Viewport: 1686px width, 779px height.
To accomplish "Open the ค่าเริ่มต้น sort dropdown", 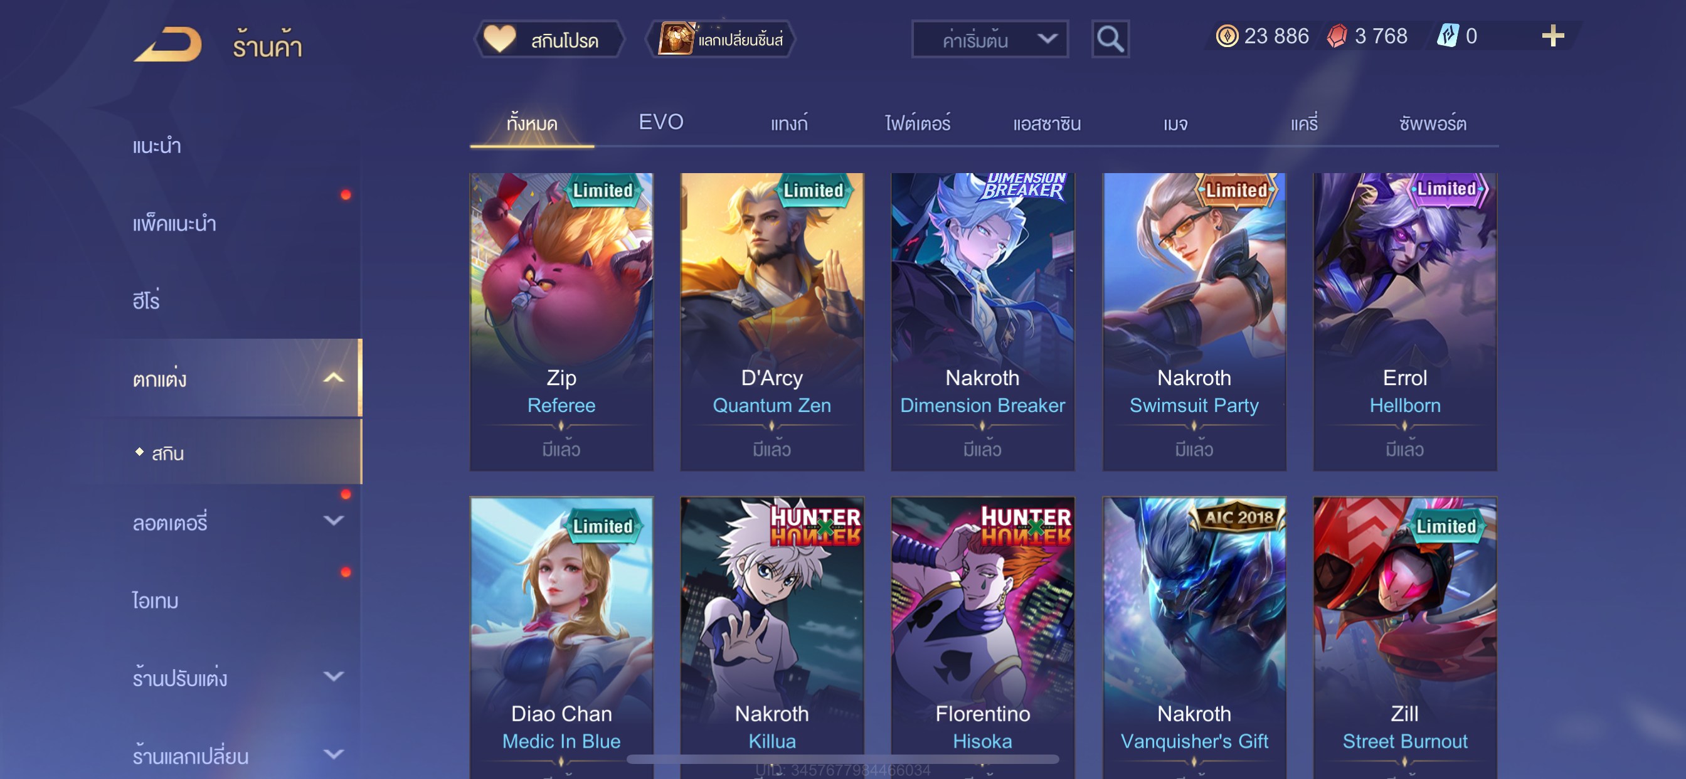I will tap(990, 40).
